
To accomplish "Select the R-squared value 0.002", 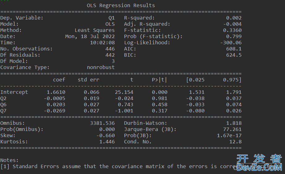I will [x=234, y=18].
